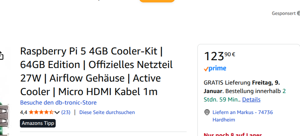Click the 'Amazons Tipp' badge
300x136 pixels.
[x=38, y=123]
